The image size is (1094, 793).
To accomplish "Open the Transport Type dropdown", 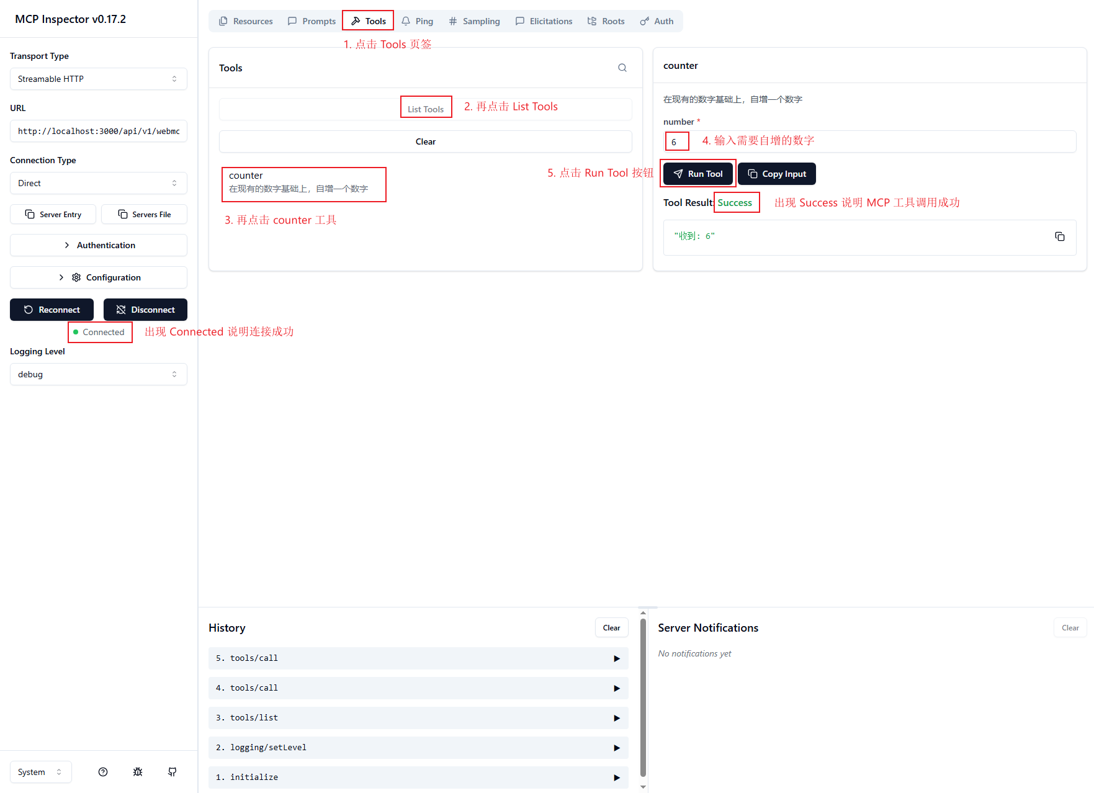I will point(98,79).
